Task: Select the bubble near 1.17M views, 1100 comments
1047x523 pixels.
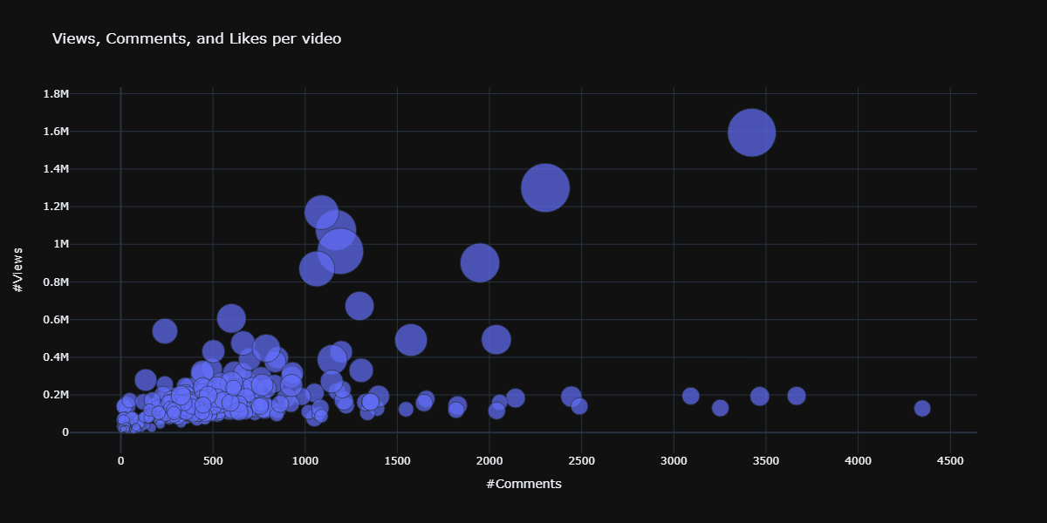Action: click(x=322, y=212)
